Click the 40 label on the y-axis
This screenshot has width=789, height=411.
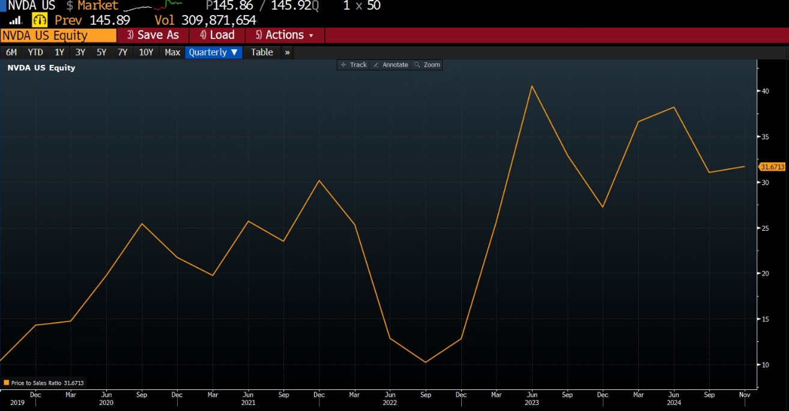coord(766,91)
